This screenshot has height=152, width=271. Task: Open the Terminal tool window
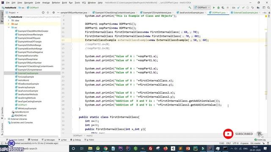point(33,140)
